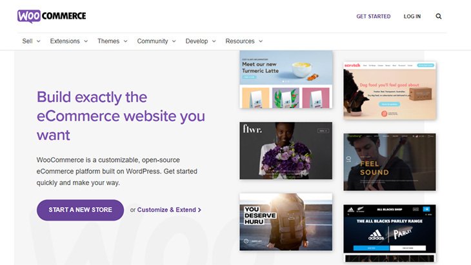The image size is (471, 265).
Task: Open the All Blacks Parley store thumbnail
Action: (x=390, y=233)
